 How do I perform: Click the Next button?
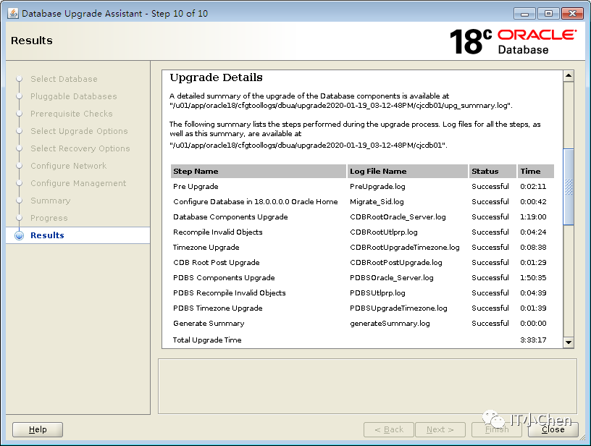tap(440, 429)
